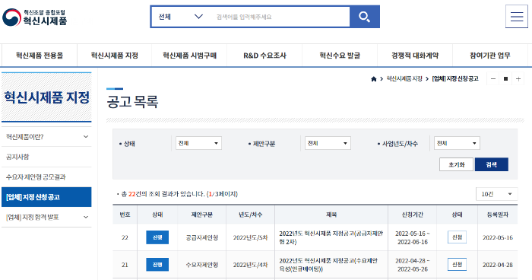532x280 pixels.
Task: Select [업체] 지정 신청 공고 sidebar item
Action: coord(46,197)
